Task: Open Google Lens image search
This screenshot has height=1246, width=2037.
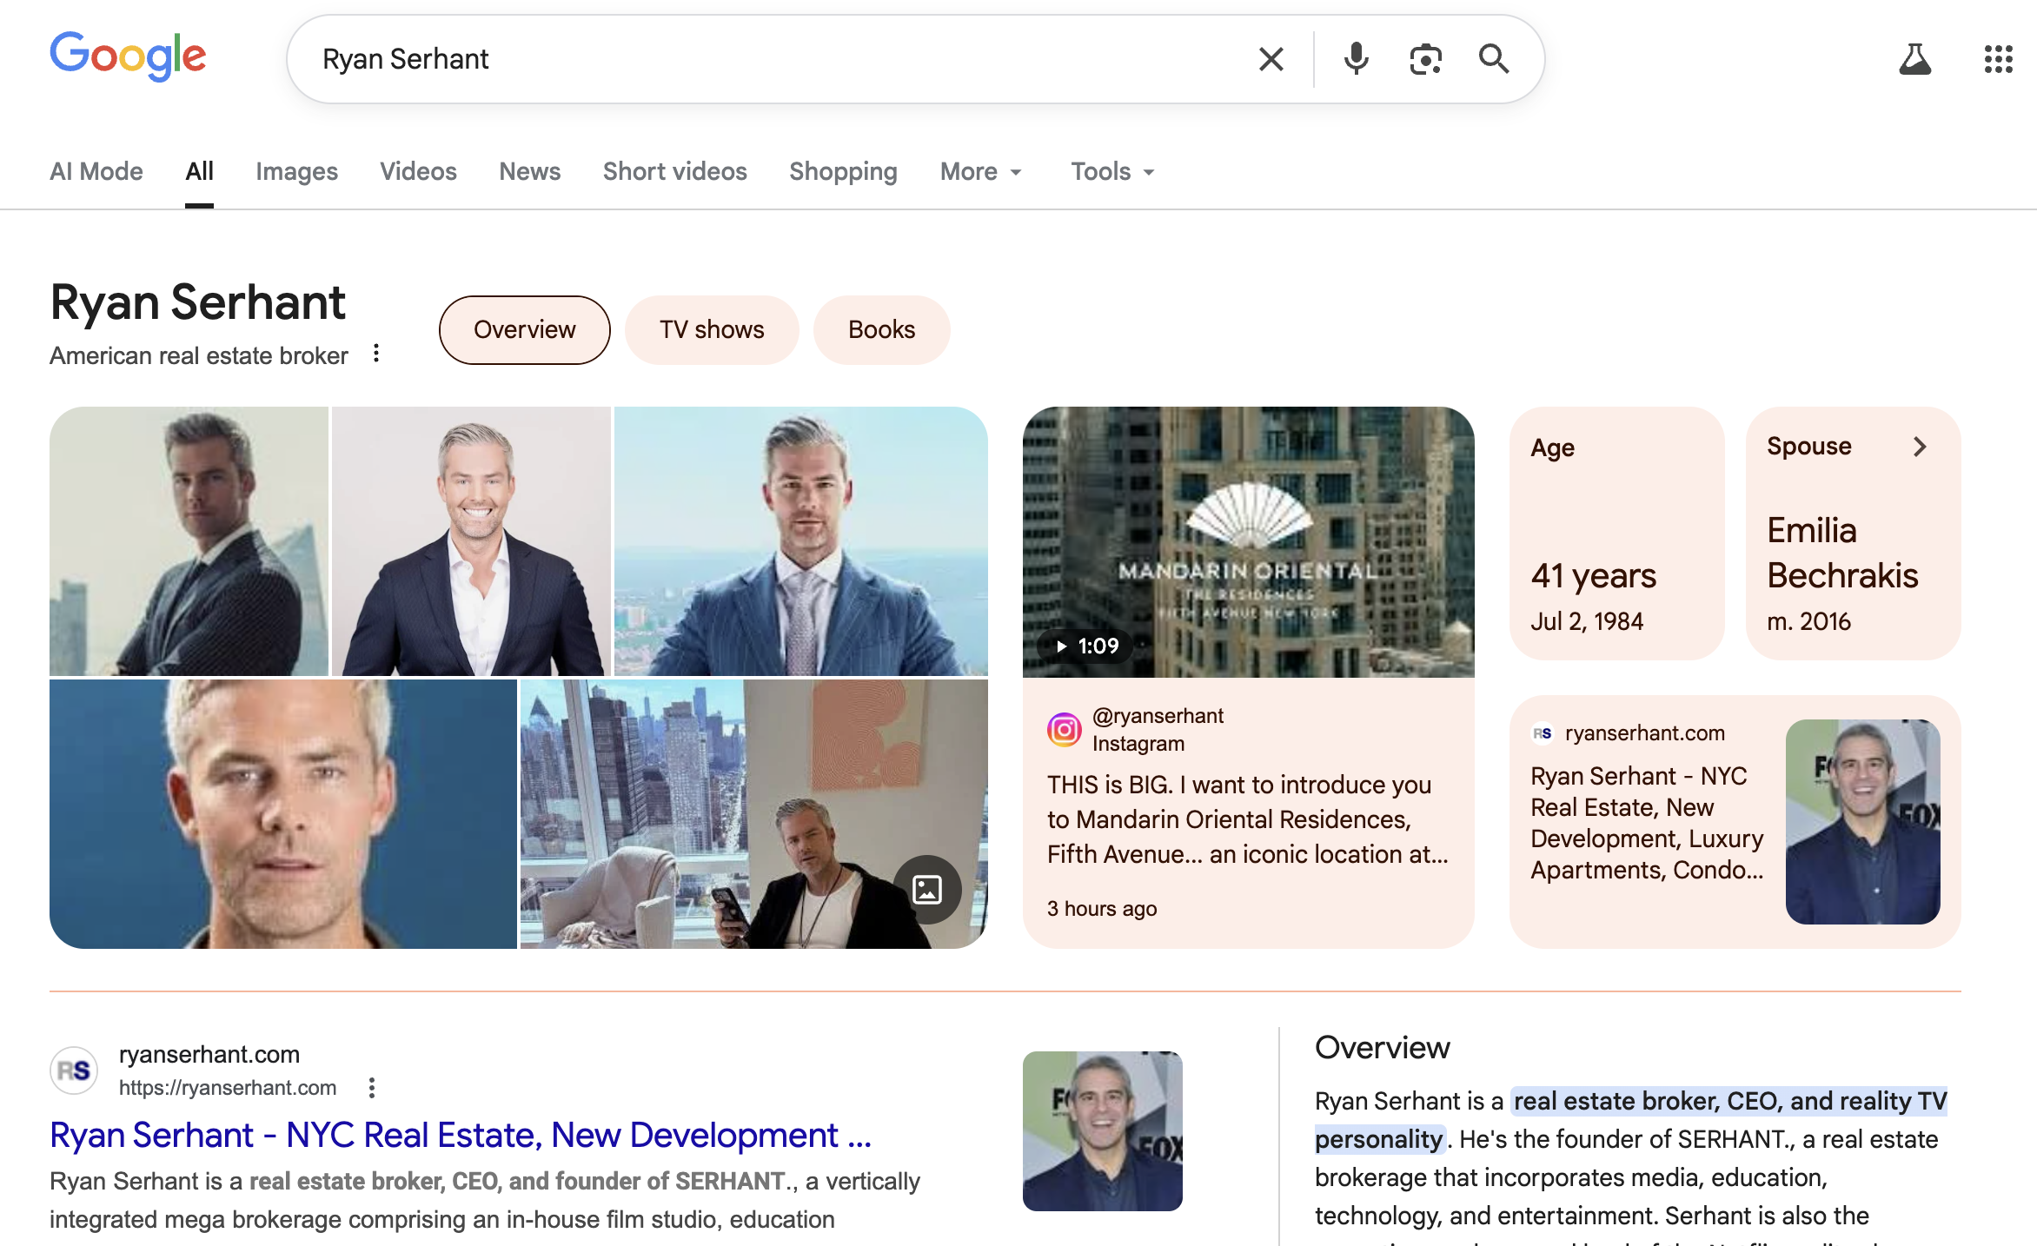Action: (1424, 58)
